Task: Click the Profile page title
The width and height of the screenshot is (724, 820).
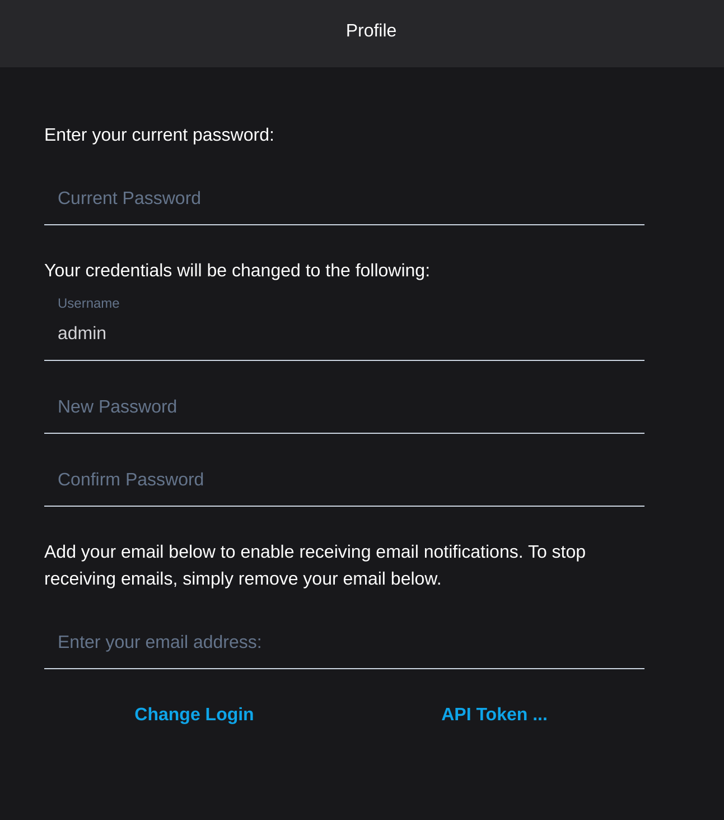Action: (x=371, y=31)
